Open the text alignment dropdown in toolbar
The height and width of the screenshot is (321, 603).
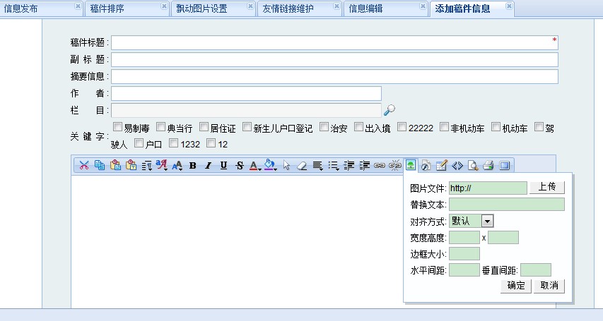click(x=317, y=166)
